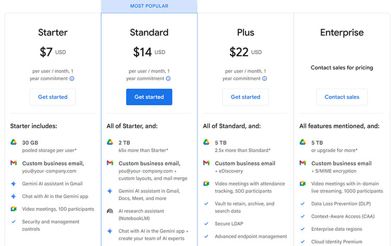Click checkmark beside Cloud Identity Premium
The height and width of the screenshot is (246, 391).
click(302, 241)
